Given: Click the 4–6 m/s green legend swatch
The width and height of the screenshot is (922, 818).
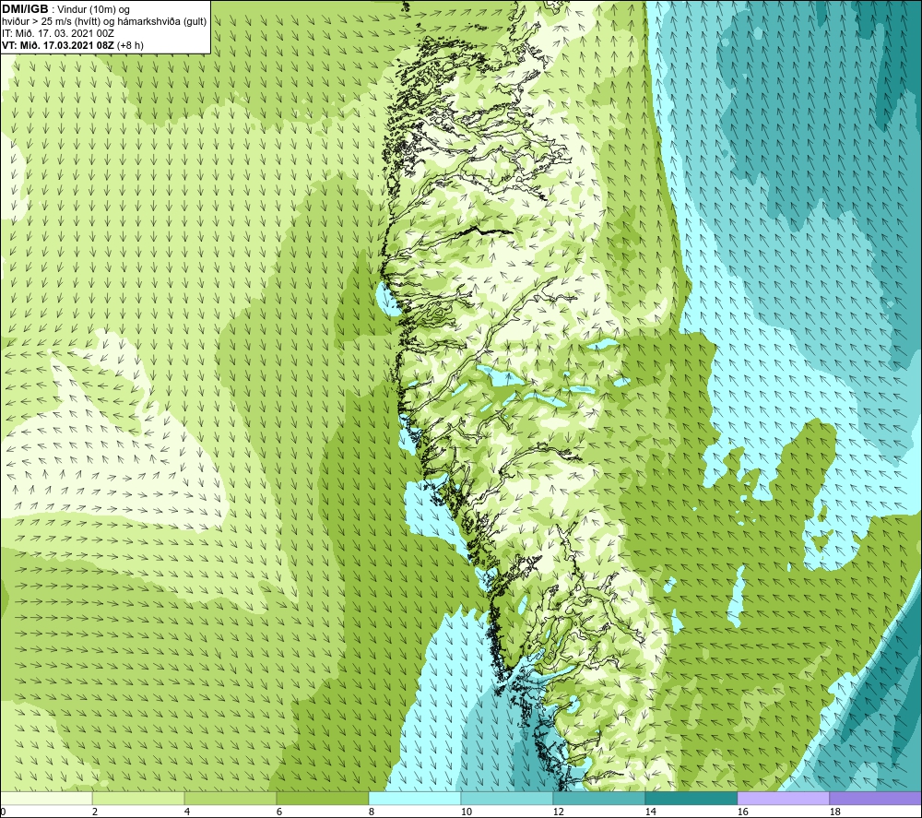Looking at the screenshot, I should click(x=230, y=798).
